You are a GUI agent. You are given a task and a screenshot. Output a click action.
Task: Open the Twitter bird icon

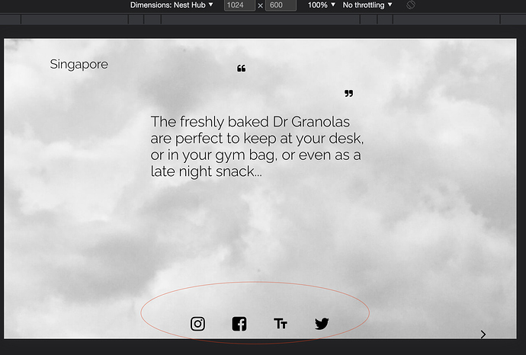tap(322, 324)
